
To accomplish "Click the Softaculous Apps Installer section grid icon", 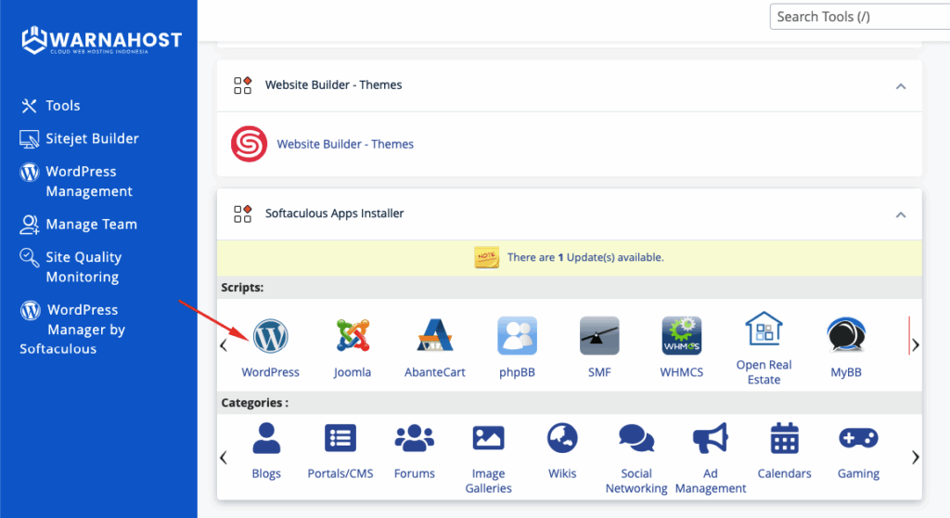I will [x=242, y=214].
